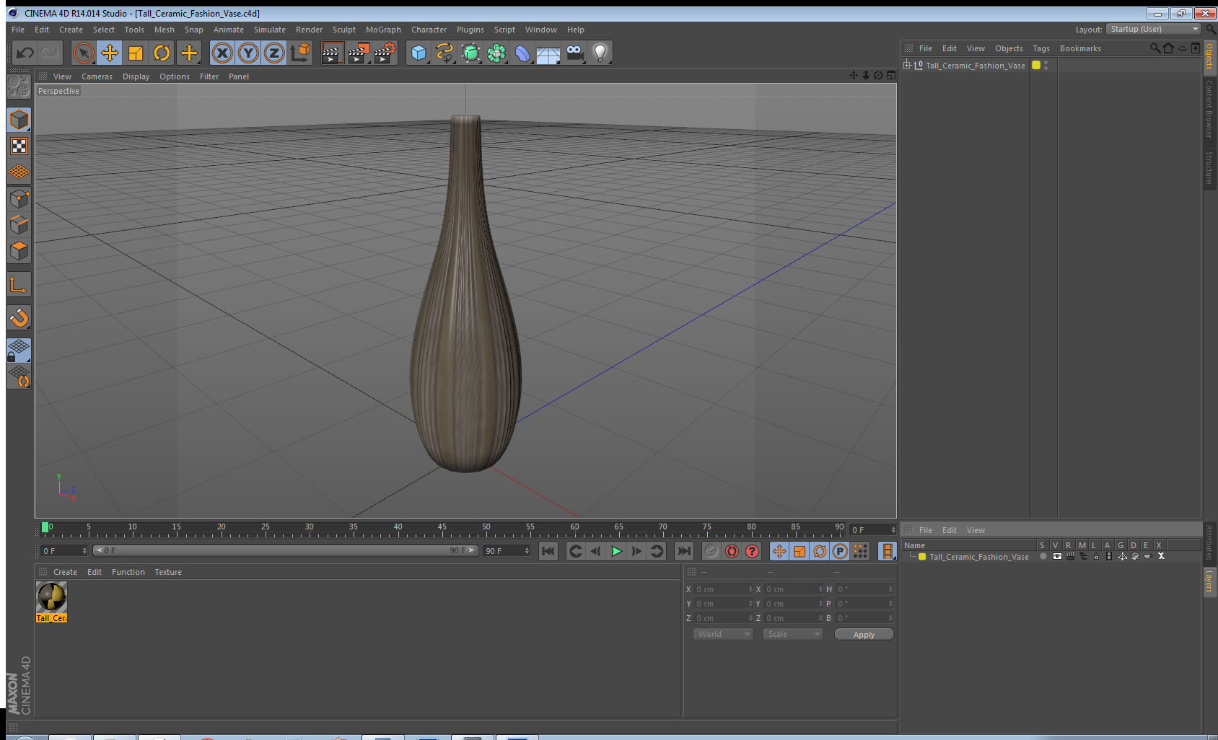This screenshot has width=1218, height=740.
Task: Open material manager Create menu
Action: click(x=65, y=572)
